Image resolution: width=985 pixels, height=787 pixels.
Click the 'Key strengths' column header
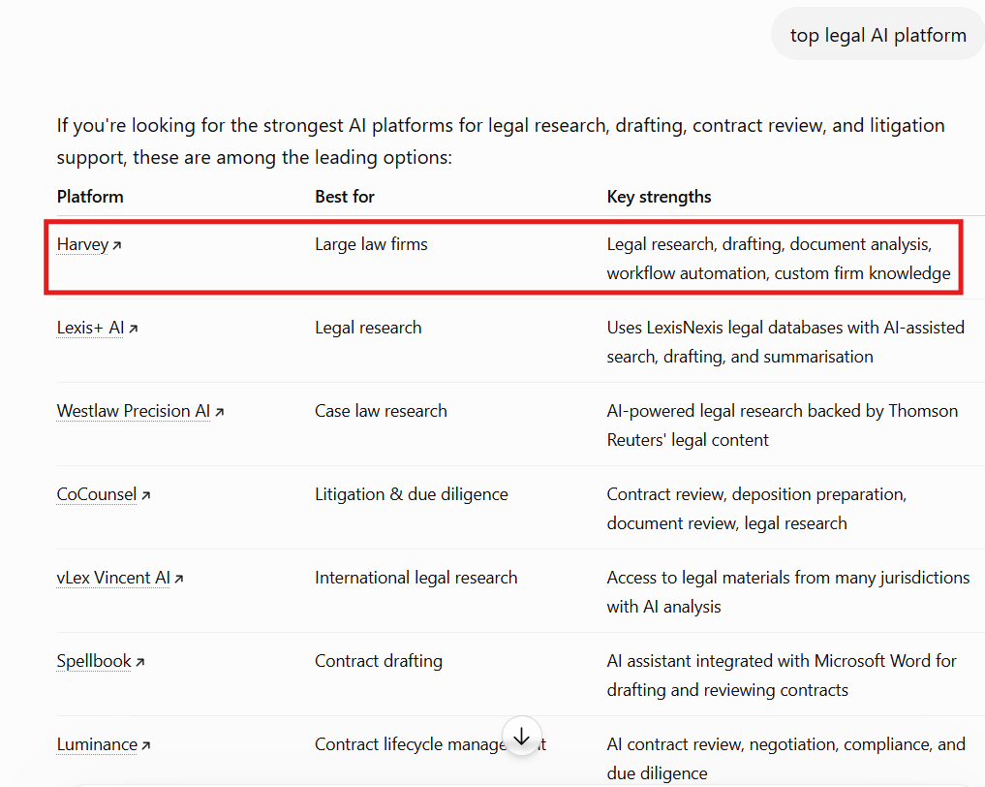click(x=659, y=198)
